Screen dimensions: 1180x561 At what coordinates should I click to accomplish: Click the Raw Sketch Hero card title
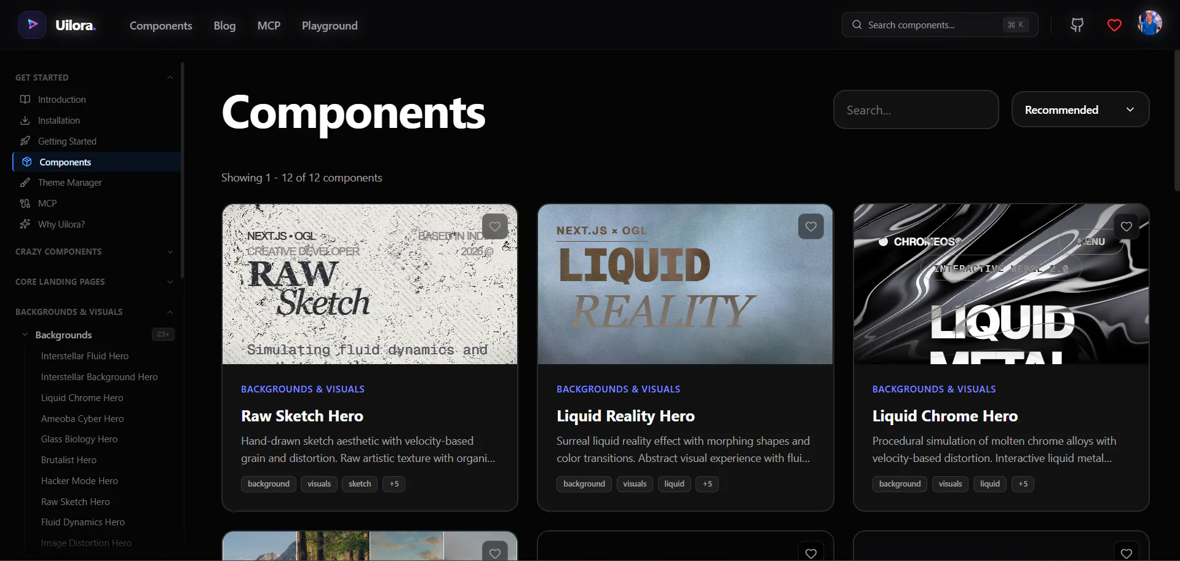pyautogui.click(x=302, y=416)
